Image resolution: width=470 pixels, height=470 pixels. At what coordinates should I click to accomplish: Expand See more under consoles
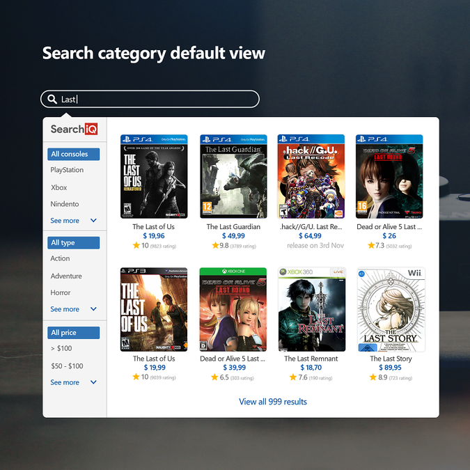pos(65,221)
